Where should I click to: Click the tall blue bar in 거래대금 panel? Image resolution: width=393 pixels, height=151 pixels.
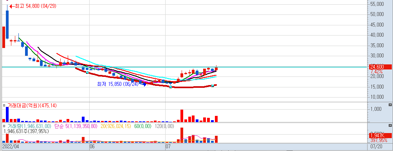click(7, 114)
